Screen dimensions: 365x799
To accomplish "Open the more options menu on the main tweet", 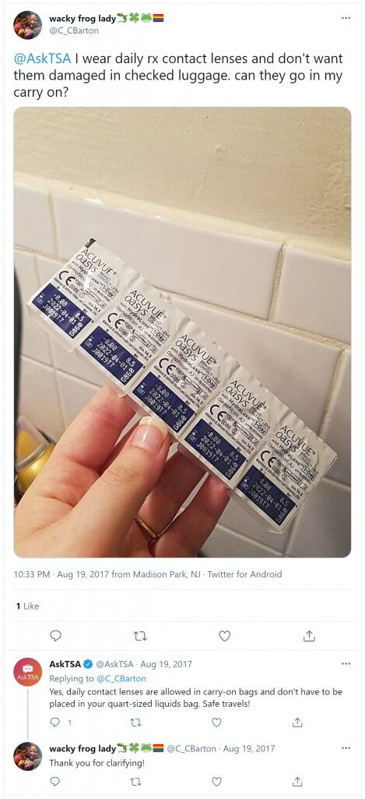I will 346,18.
